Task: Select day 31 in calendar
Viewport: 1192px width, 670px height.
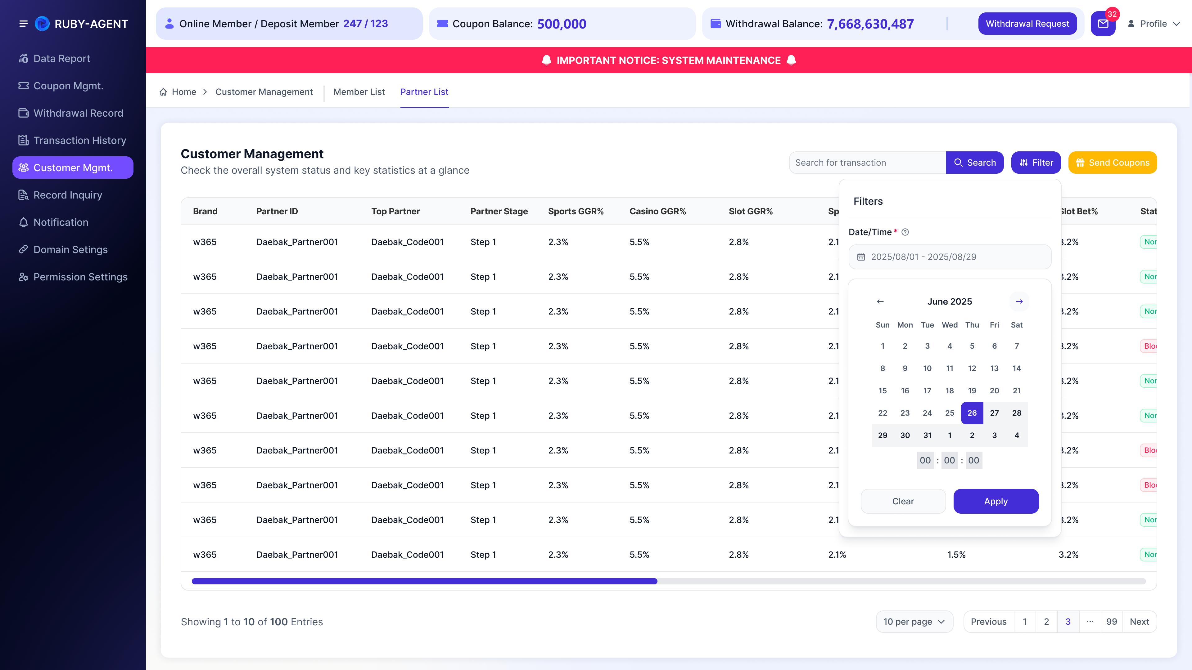Action: point(927,435)
